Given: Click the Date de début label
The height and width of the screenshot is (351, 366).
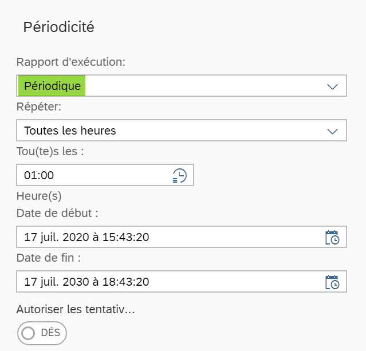Looking at the screenshot, I should (57, 213).
